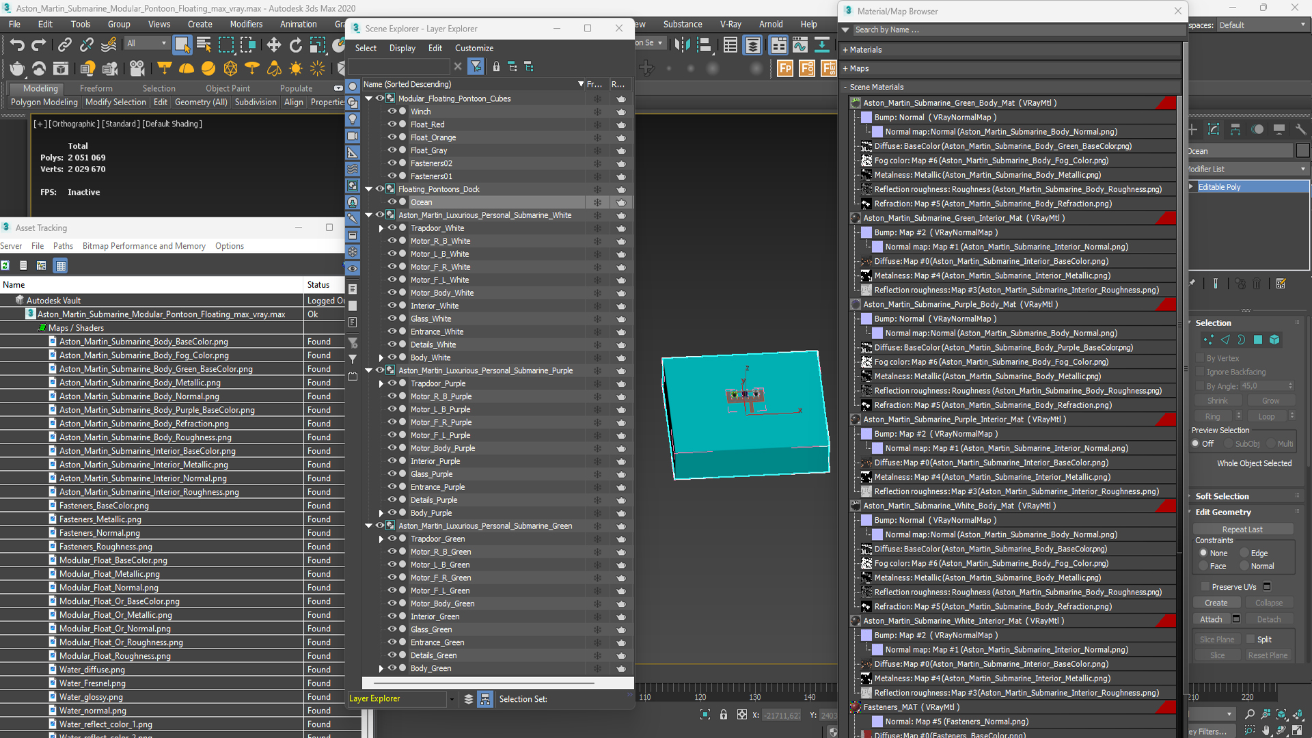Click the Populate tool icon in toolbar
This screenshot has width=1312, height=738.
[297, 87]
